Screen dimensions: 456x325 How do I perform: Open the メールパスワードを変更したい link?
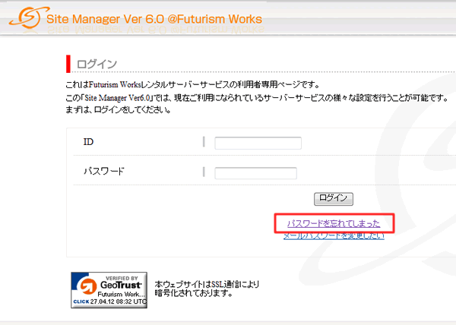(x=334, y=235)
